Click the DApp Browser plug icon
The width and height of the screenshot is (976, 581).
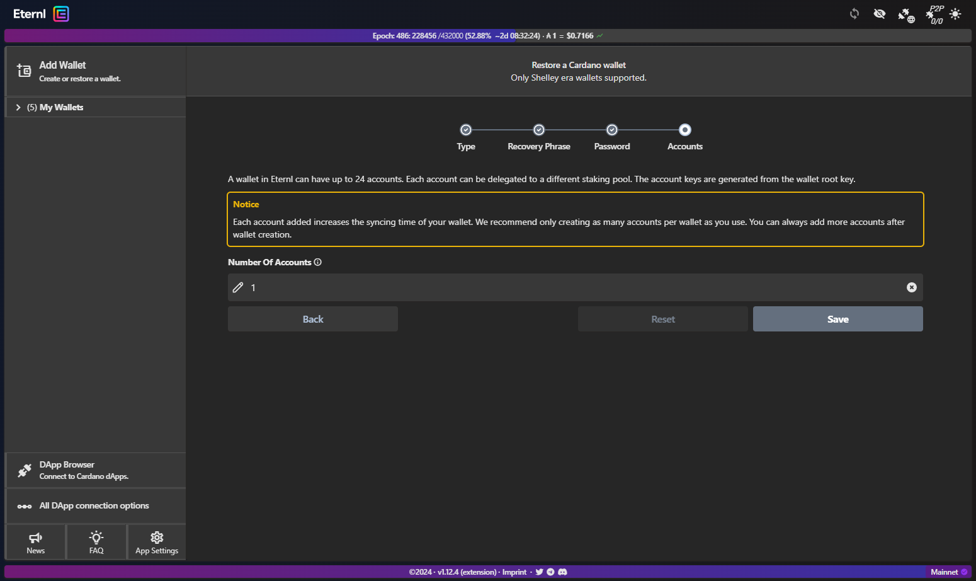tap(25, 470)
